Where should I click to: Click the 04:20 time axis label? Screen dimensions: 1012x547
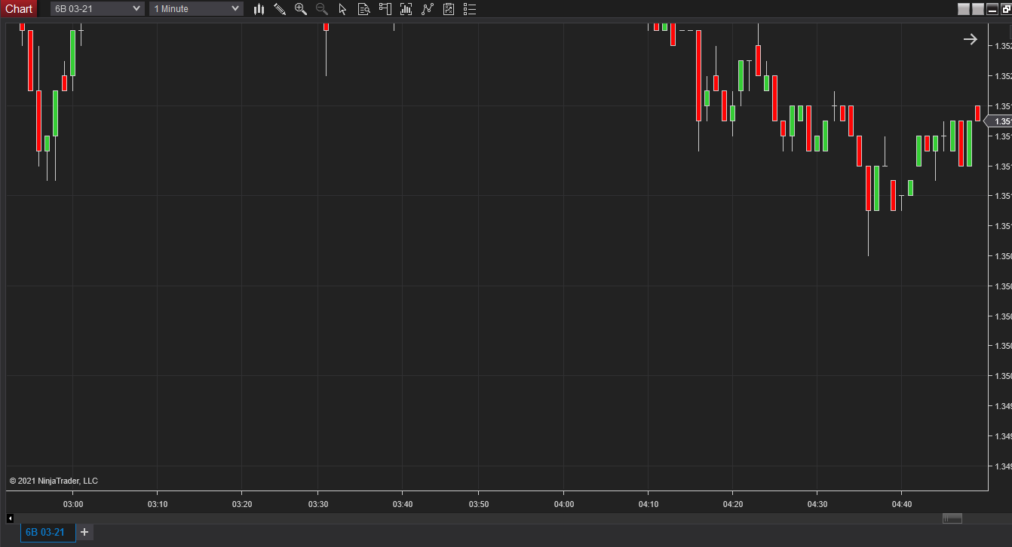click(733, 504)
